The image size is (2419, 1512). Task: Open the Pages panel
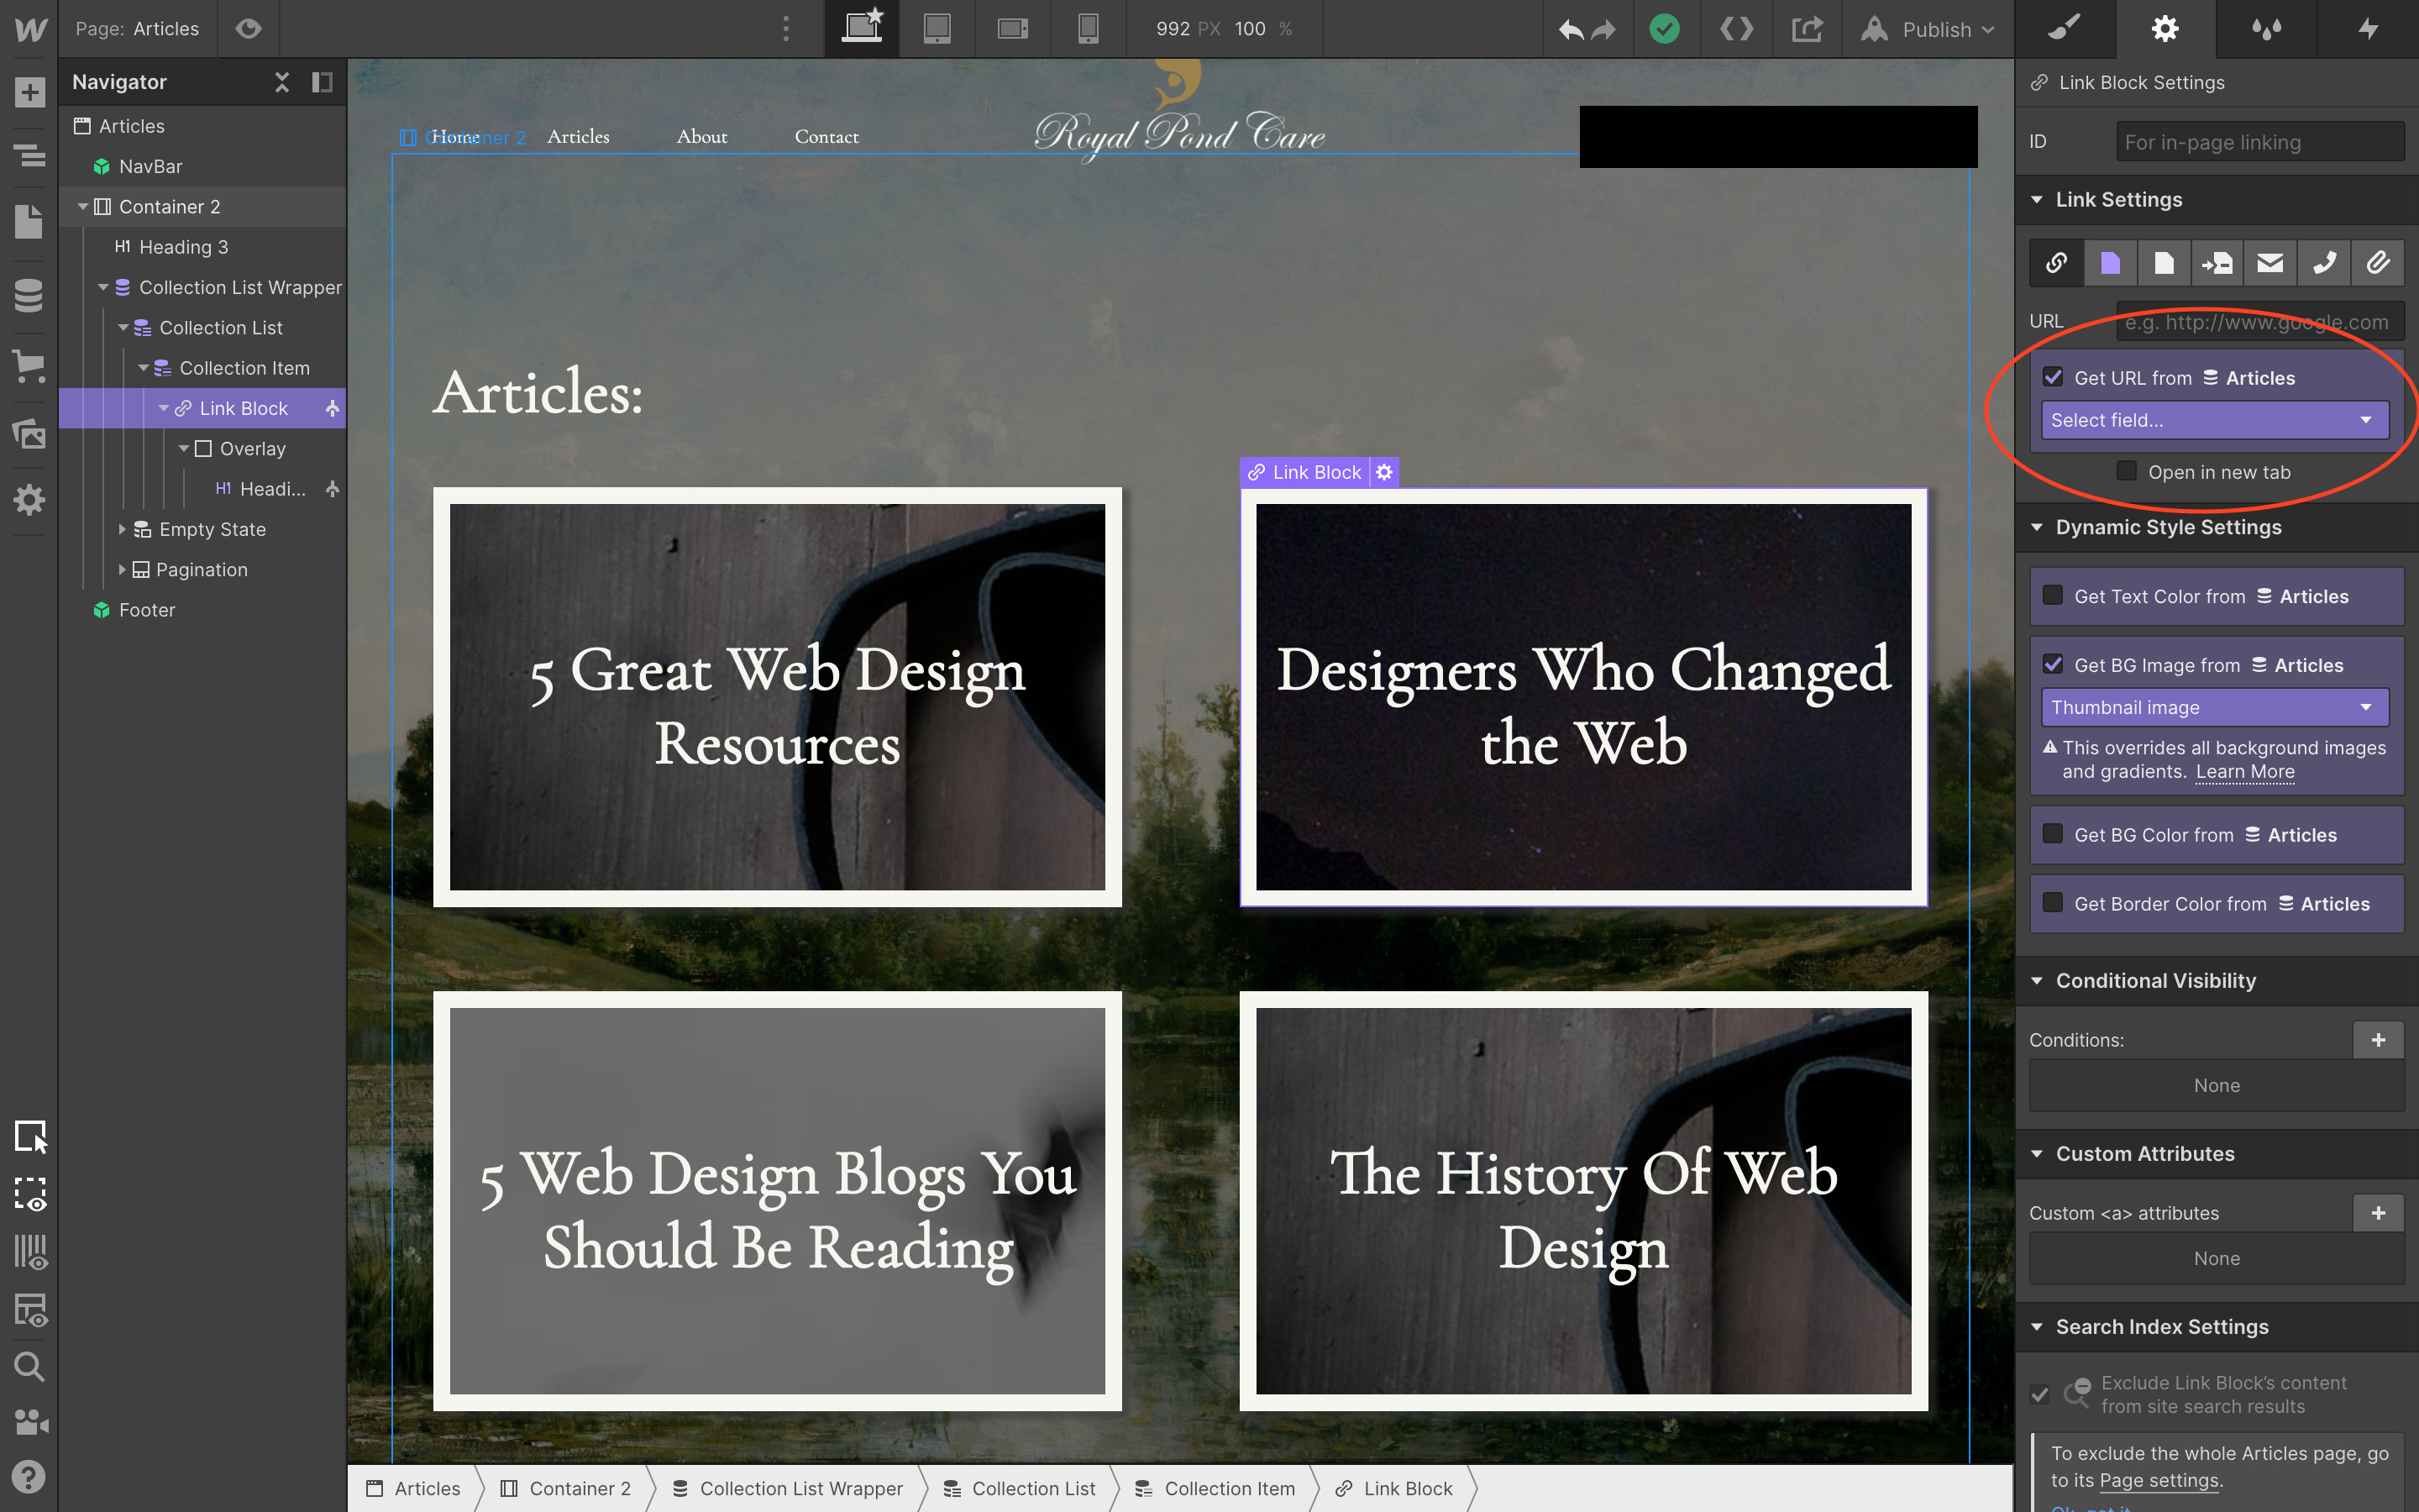pyautogui.click(x=29, y=221)
